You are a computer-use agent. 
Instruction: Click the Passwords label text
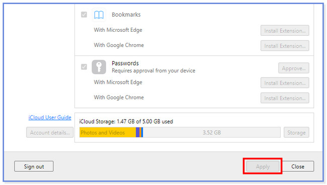tap(125, 63)
